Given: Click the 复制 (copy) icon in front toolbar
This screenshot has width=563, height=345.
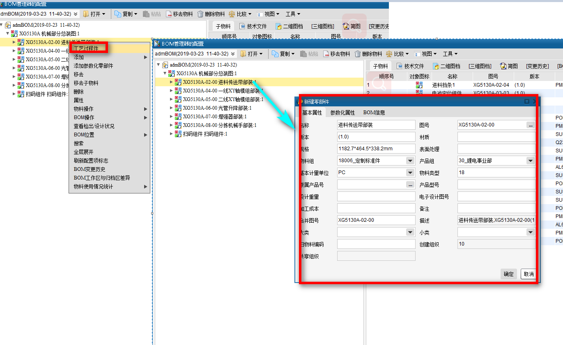Looking at the screenshot, I should click(275, 54).
